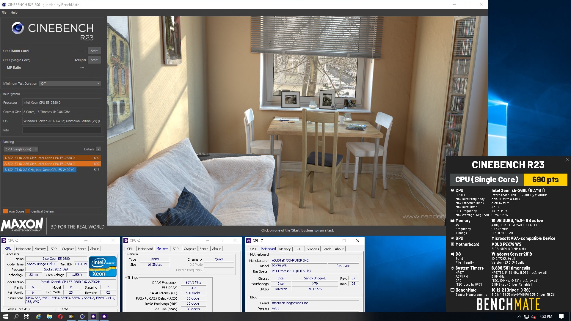This screenshot has width=571, height=321.
Task: Expand ranking Details with the chevron button
Action: [98, 149]
